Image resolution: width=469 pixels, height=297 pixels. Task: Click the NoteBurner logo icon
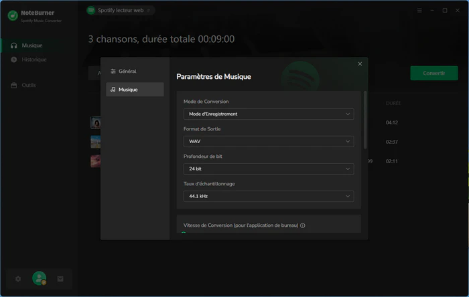[x=13, y=15]
